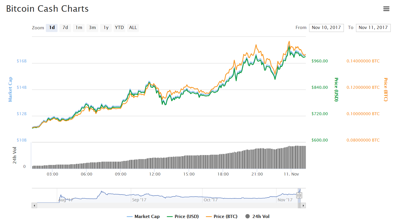Click the To date field Nov 11, 2017

point(373,28)
